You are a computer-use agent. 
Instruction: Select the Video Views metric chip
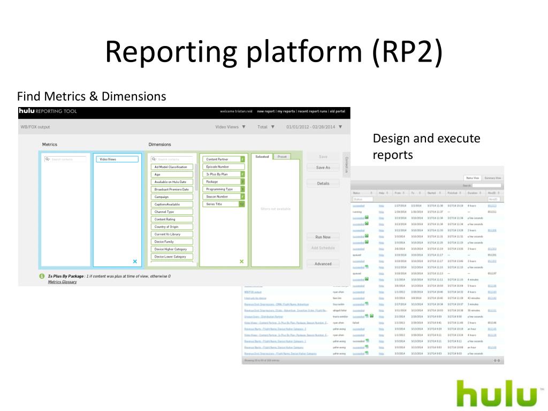click(117, 159)
